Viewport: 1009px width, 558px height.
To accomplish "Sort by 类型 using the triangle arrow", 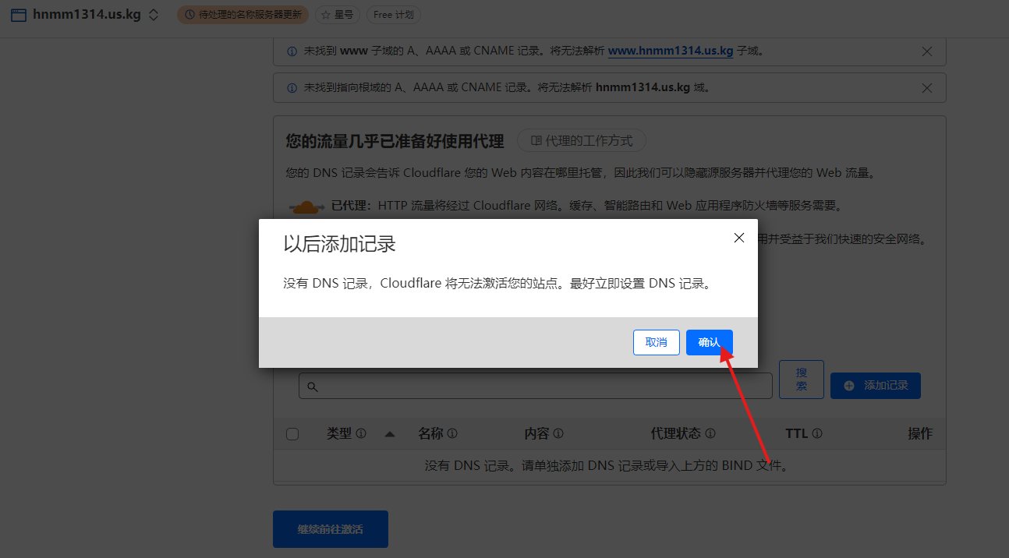I will pos(390,434).
